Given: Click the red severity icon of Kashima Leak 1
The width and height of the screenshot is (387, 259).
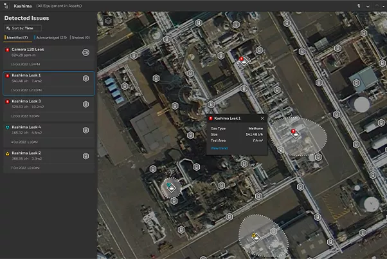Looking at the screenshot, I should (x=8, y=75).
